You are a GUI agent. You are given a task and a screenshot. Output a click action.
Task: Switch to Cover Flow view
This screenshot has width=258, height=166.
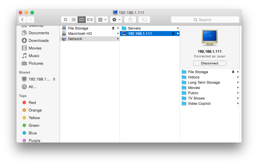pos(90,20)
